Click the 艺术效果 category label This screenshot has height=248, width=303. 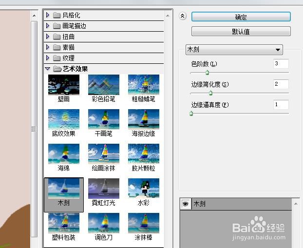coord(75,69)
